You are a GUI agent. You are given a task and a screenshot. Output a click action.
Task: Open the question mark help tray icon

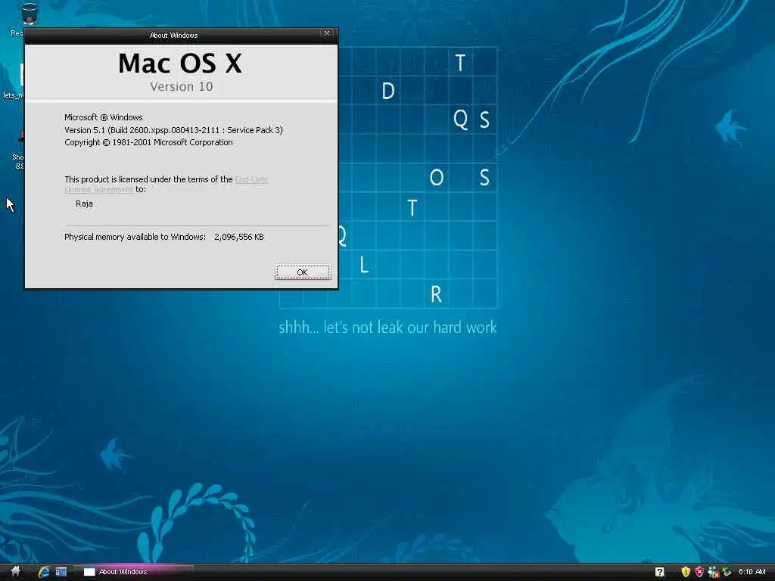click(x=659, y=572)
